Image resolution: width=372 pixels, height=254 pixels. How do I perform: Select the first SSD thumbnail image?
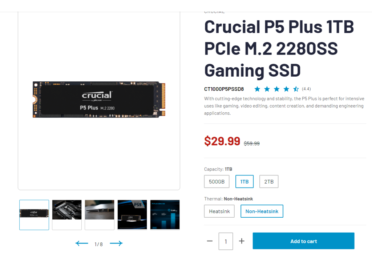(x=34, y=215)
